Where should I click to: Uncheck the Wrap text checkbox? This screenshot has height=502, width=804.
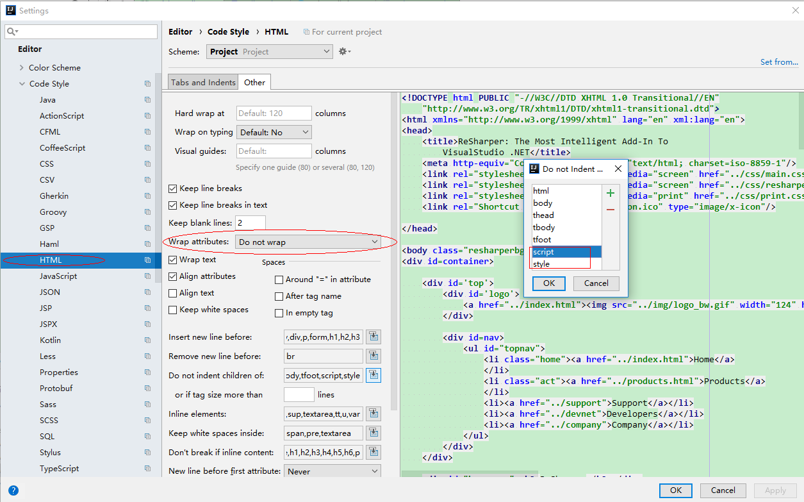click(172, 260)
